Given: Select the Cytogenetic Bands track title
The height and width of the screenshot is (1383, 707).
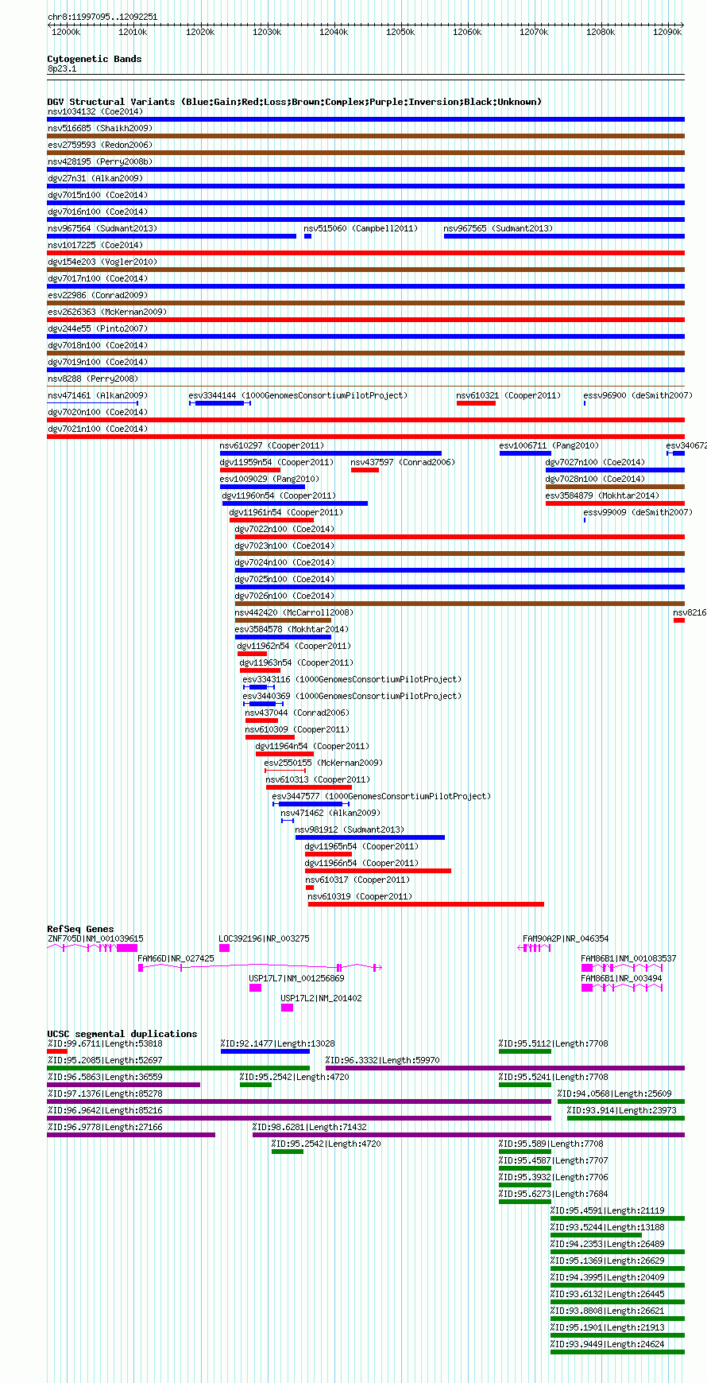Looking at the screenshot, I should click(95, 59).
